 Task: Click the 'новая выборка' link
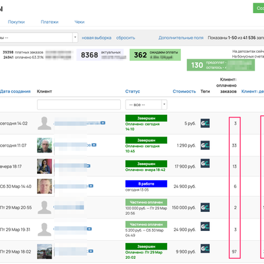pyautogui.click(x=96, y=38)
